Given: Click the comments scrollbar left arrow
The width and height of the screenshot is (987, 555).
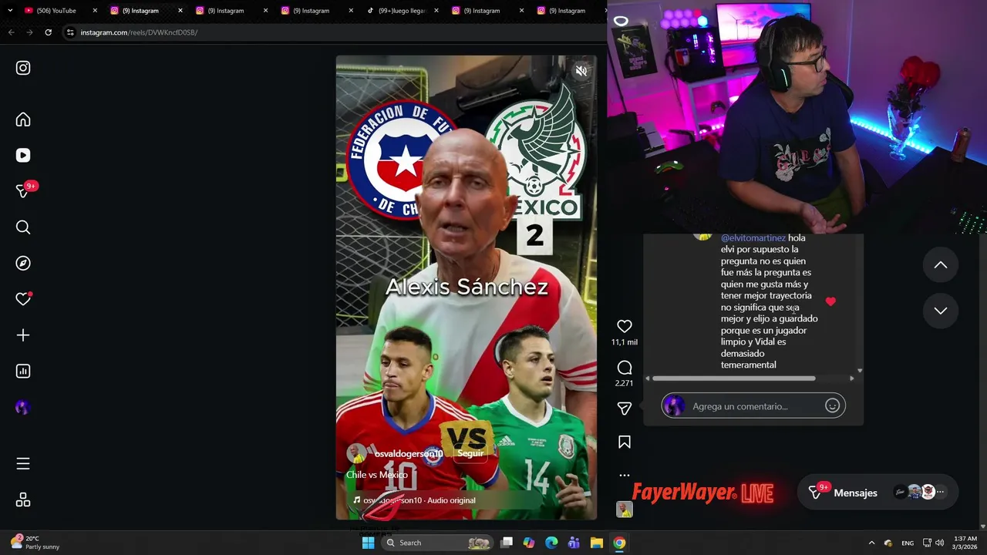Looking at the screenshot, I should pyautogui.click(x=648, y=378).
